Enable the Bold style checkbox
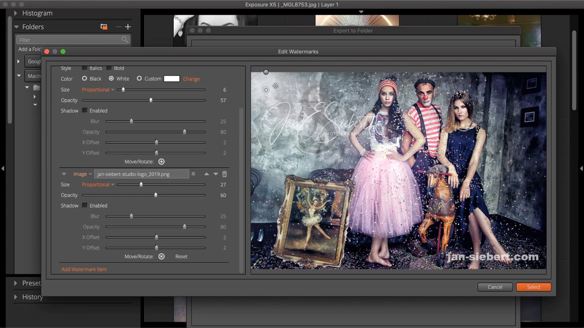The width and height of the screenshot is (584, 328). (x=109, y=68)
